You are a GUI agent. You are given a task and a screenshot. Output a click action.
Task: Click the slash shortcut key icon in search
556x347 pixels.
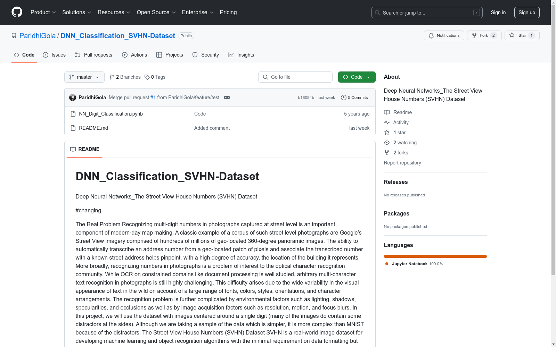click(476, 12)
